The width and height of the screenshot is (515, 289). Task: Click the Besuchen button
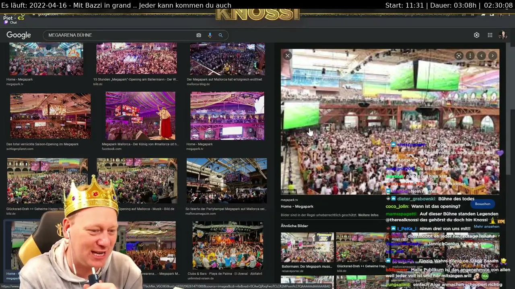click(482, 204)
